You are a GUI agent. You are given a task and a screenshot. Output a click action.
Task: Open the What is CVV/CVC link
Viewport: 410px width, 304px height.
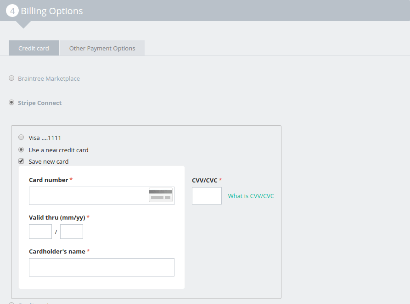point(251,196)
